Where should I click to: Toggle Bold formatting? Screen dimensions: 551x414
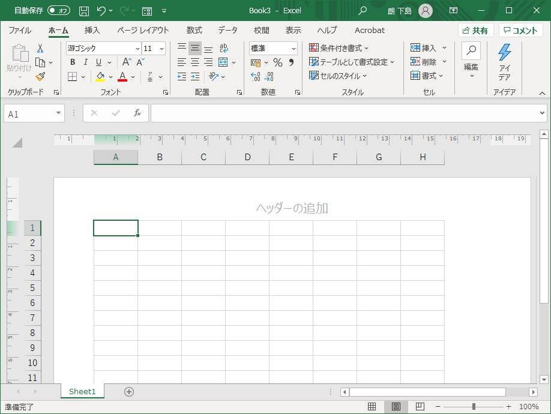[x=73, y=62]
